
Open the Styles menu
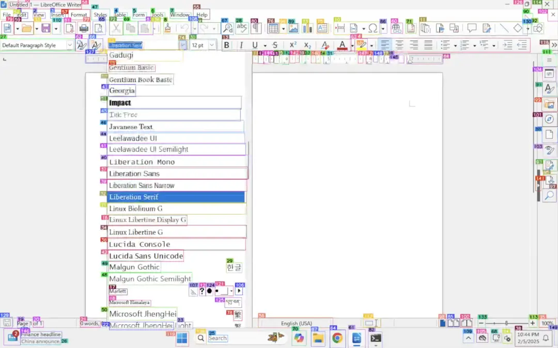100,14
